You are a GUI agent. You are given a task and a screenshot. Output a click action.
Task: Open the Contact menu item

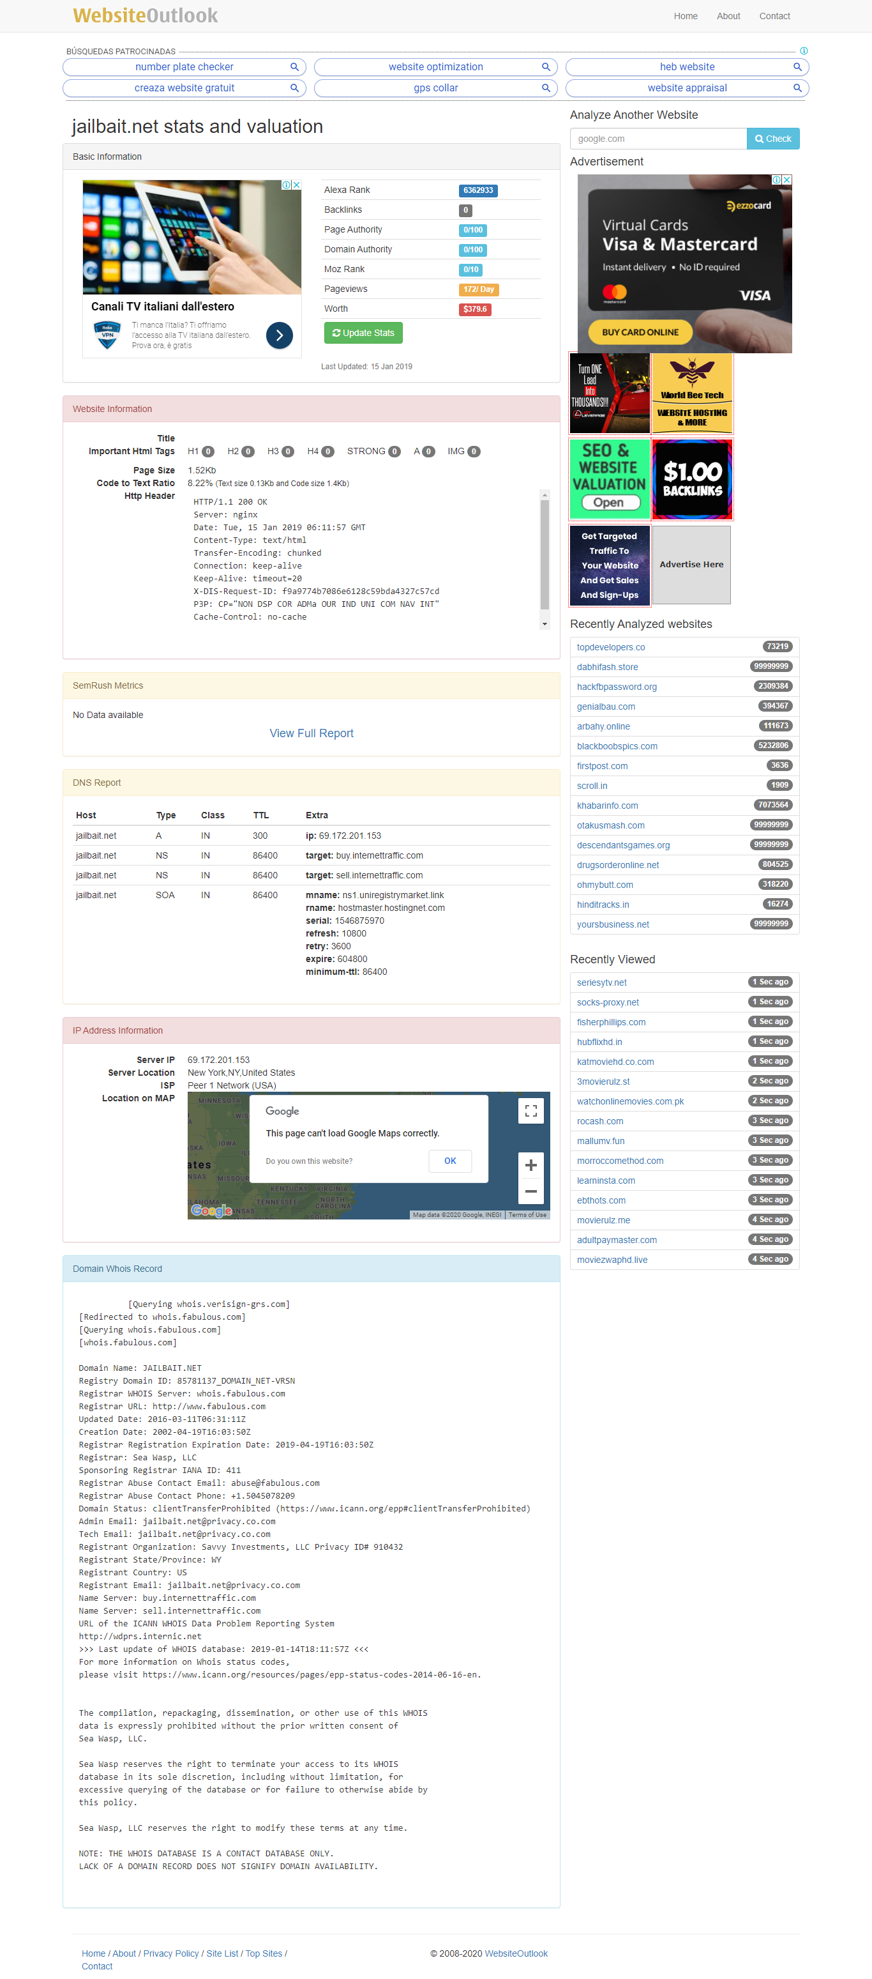(774, 16)
